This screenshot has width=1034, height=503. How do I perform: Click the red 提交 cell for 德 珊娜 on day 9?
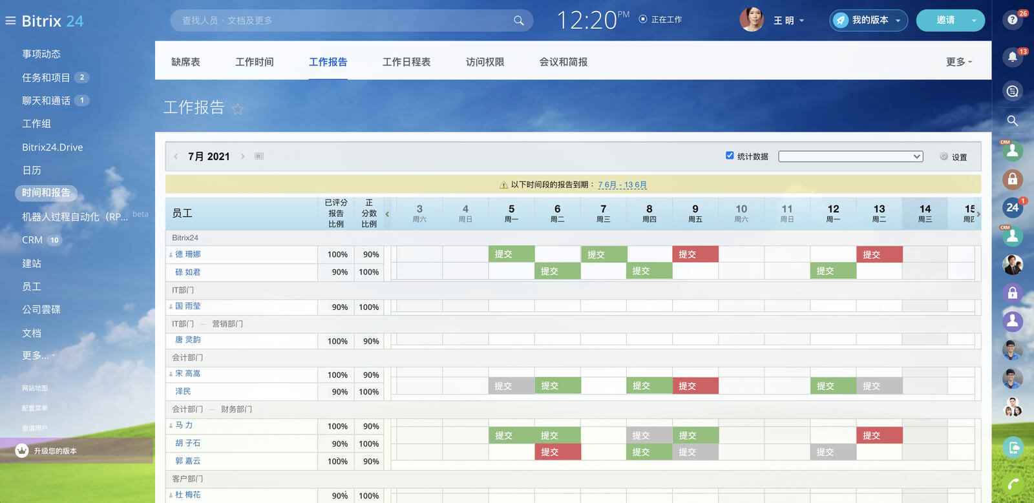pos(695,254)
